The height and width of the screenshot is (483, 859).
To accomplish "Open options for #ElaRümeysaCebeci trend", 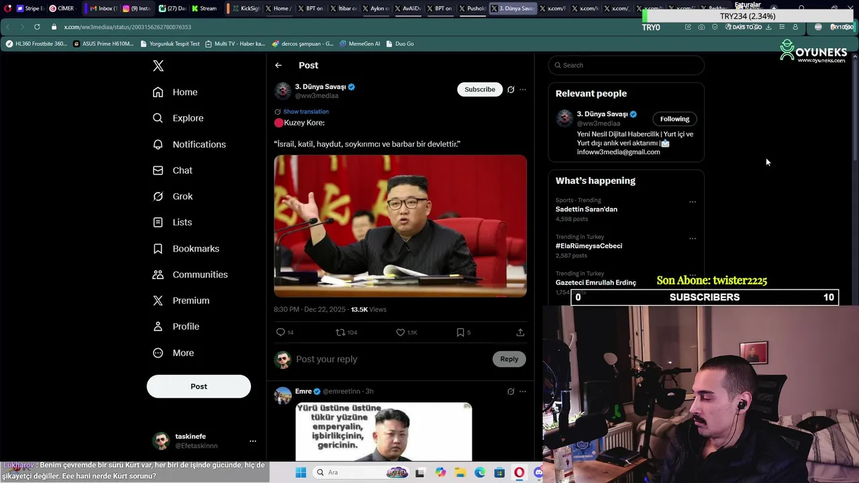I will 693,238.
